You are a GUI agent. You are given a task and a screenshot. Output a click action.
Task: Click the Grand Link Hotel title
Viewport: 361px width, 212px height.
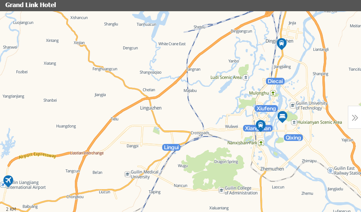coord(31,5)
